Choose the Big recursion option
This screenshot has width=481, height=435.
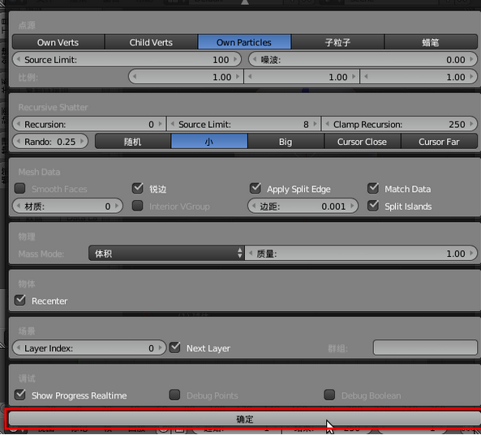point(286,142)
